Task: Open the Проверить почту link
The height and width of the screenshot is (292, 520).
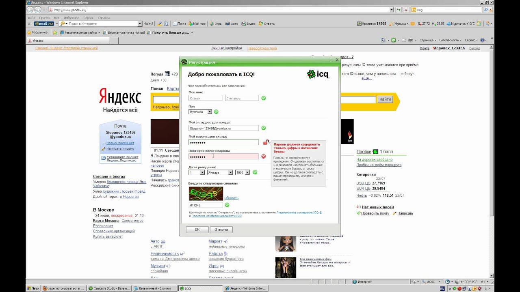Action: [x=375, y=213]
